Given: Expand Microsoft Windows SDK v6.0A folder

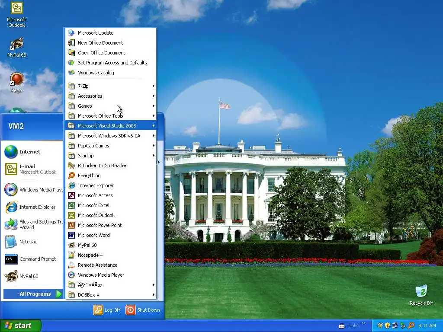Looking at the screenshot, I should coord(111,136).
